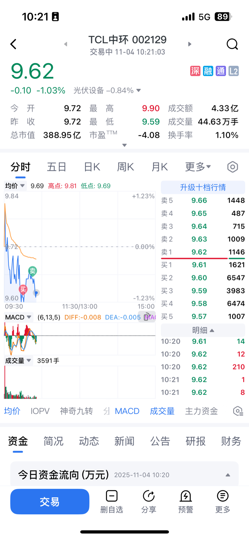Toggle MACD indicator in bottom bar
Image resolution: width=249 pixels, height=539 pixels.
(127, 411)
